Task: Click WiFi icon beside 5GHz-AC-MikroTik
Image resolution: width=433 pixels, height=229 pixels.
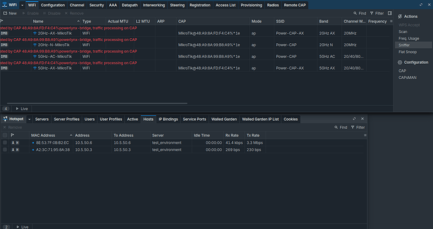Action: 35,56
